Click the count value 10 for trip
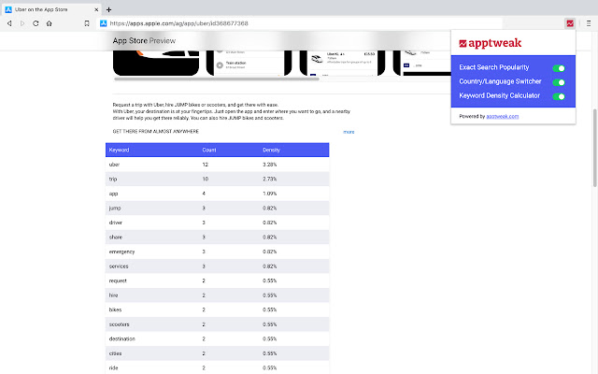Screen dimensions: 598x374 [206, 179]
